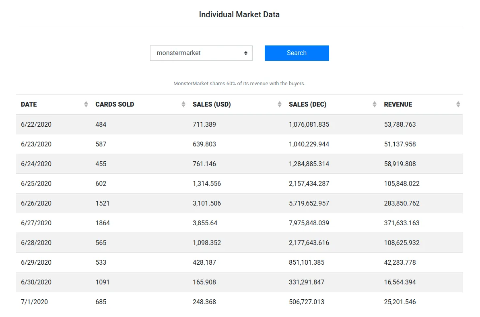480x317 pixels.
Task: Click the DATE column sort arrows
Action: pyautogui.click(x=86, y=104)
